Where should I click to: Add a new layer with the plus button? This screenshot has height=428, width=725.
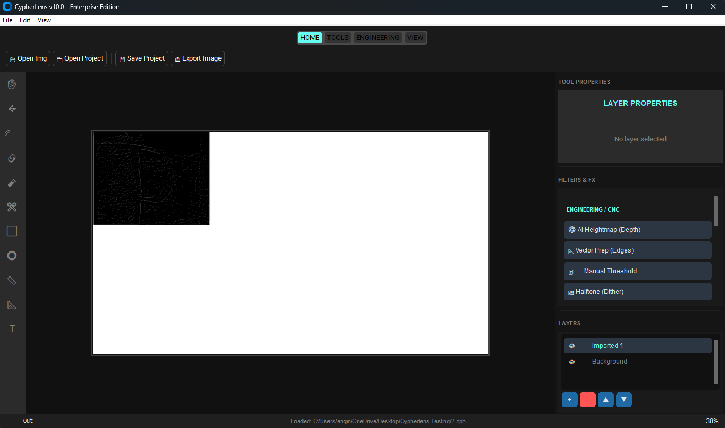click(569, 399)
